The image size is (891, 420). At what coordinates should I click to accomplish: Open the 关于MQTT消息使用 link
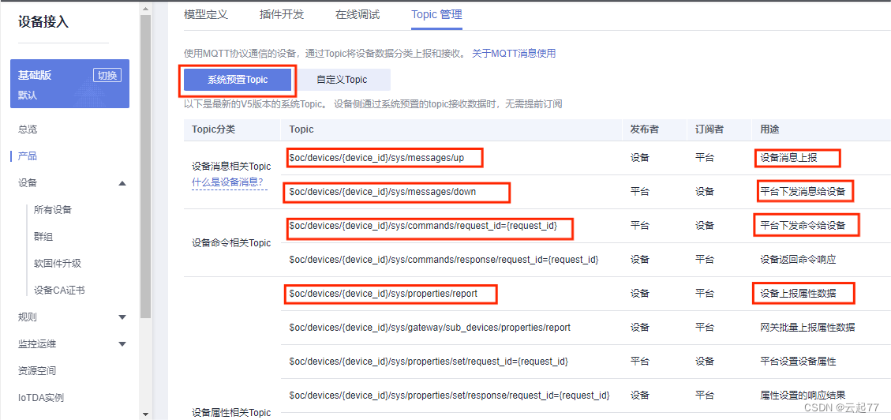click(514, 54)
